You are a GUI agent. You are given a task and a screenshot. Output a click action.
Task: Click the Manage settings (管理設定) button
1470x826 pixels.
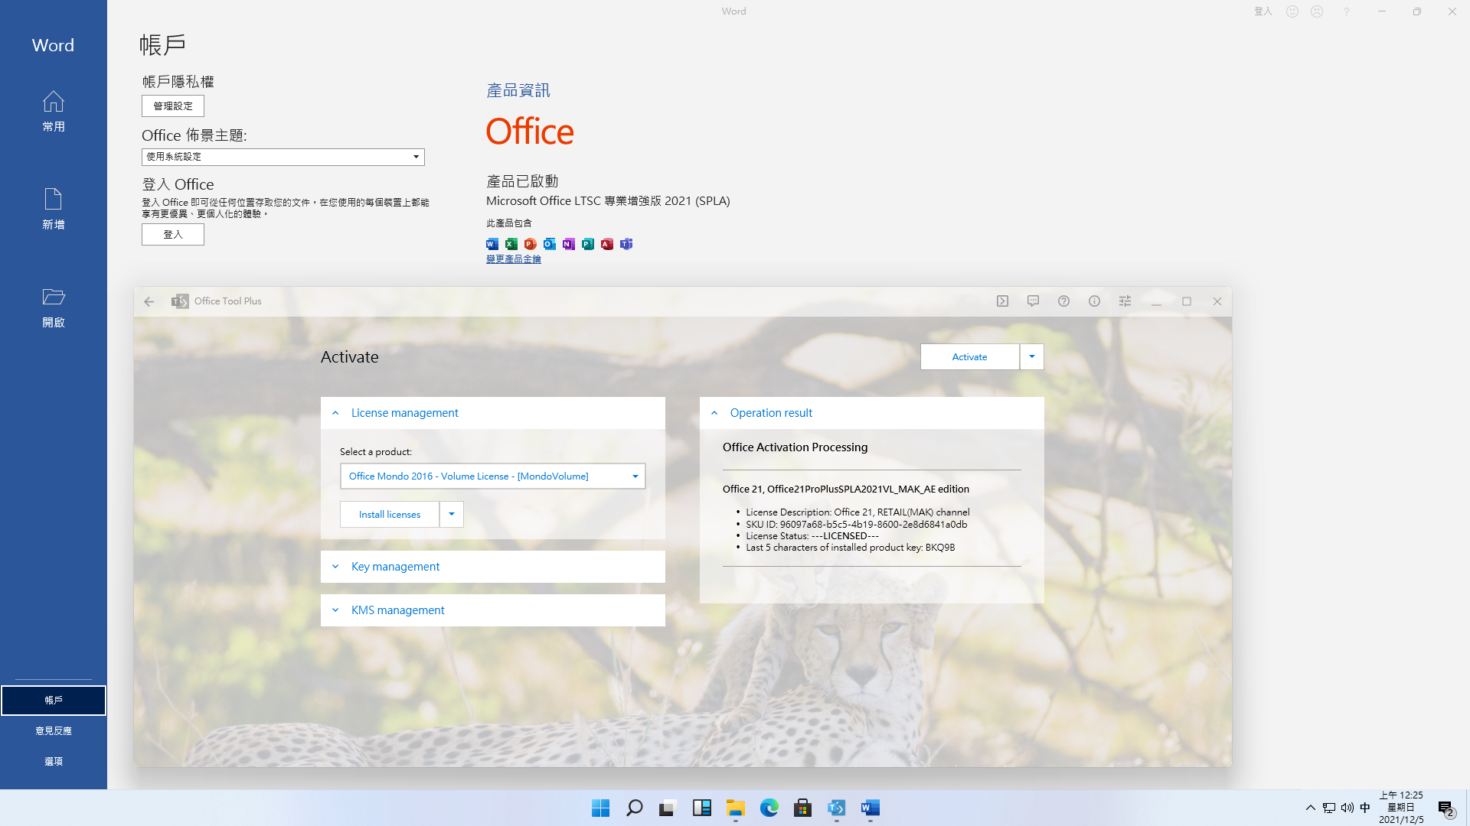pos(173,106)
